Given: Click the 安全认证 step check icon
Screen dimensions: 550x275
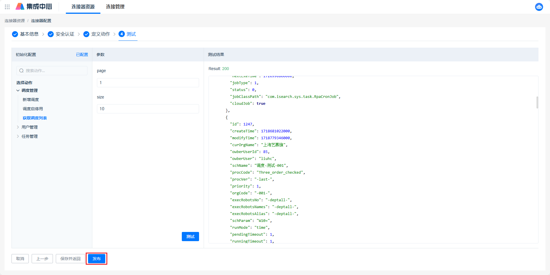Looking at the screenshot, I should (x=51, y=34).
